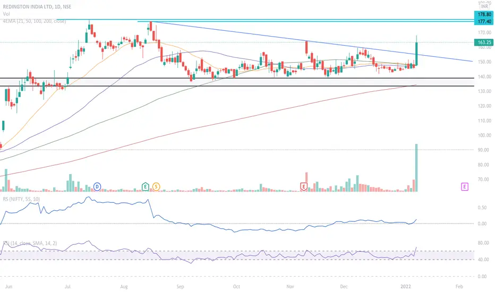Viewport: 495px width, 292px height.
Task: Click the 2022 label on time axis
Action: [406, 287]
